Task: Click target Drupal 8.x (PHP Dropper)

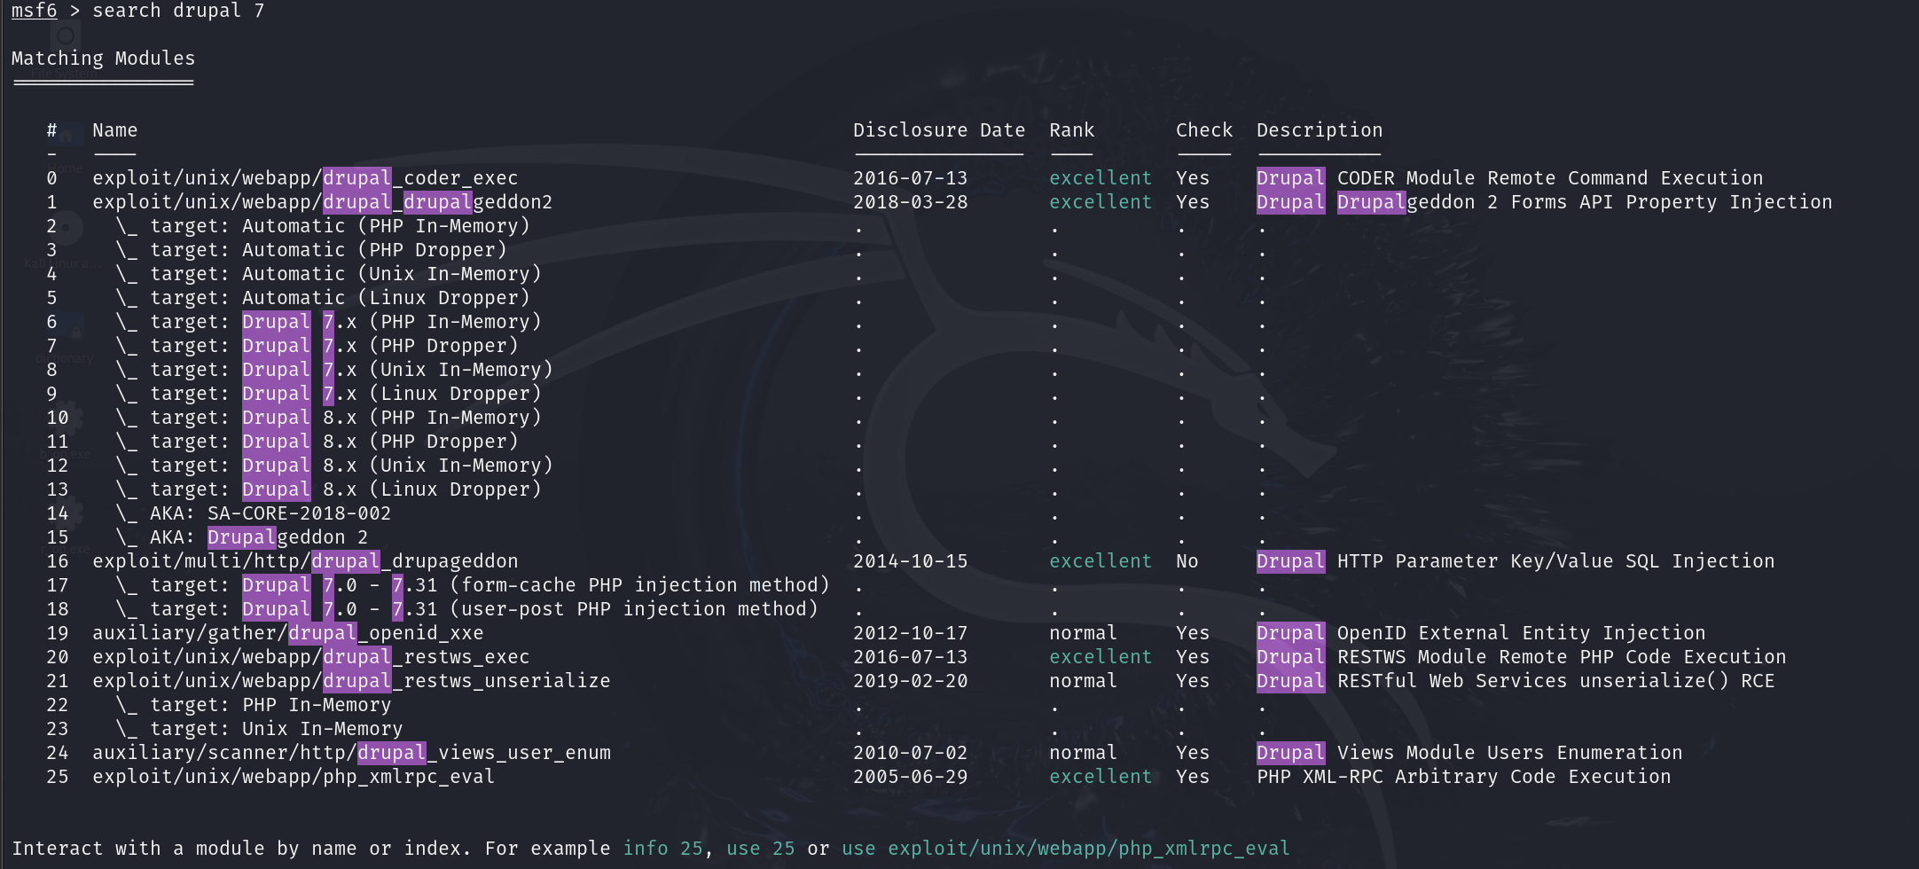Action: click(317, 442)
